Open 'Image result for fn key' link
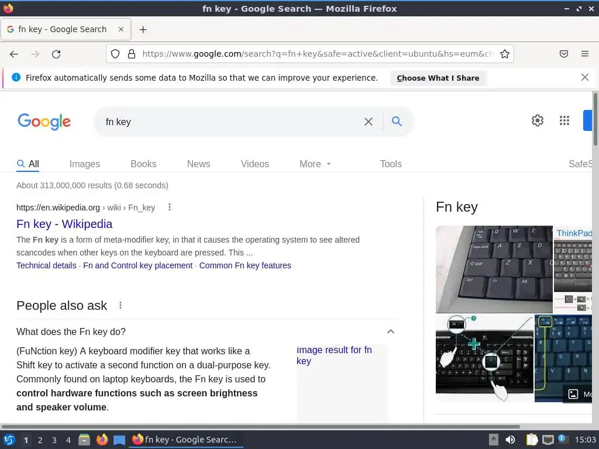The image size is (599, 449). (x=334, y=355)
